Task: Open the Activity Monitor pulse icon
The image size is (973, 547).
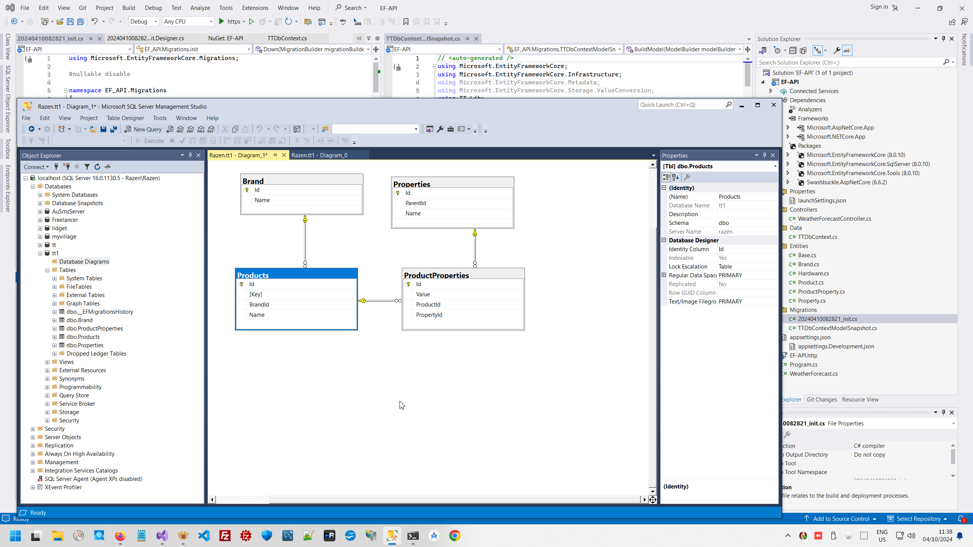Action: 108,167
